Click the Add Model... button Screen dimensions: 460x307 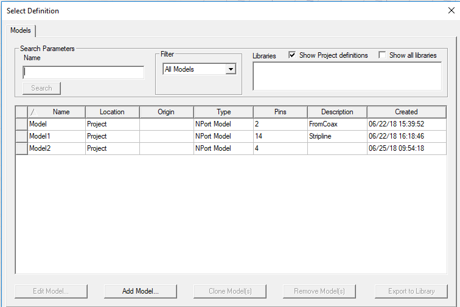[x=141, y=291]
